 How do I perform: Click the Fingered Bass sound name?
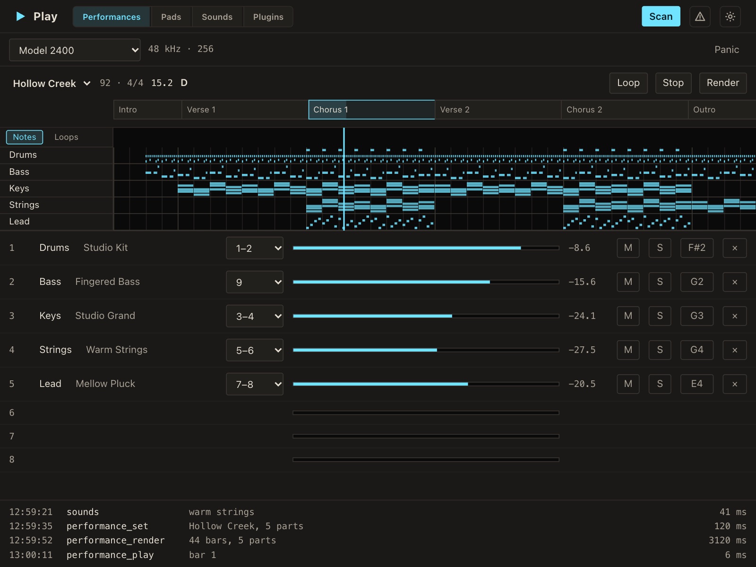pyautogui.click(x=107, y=282)
